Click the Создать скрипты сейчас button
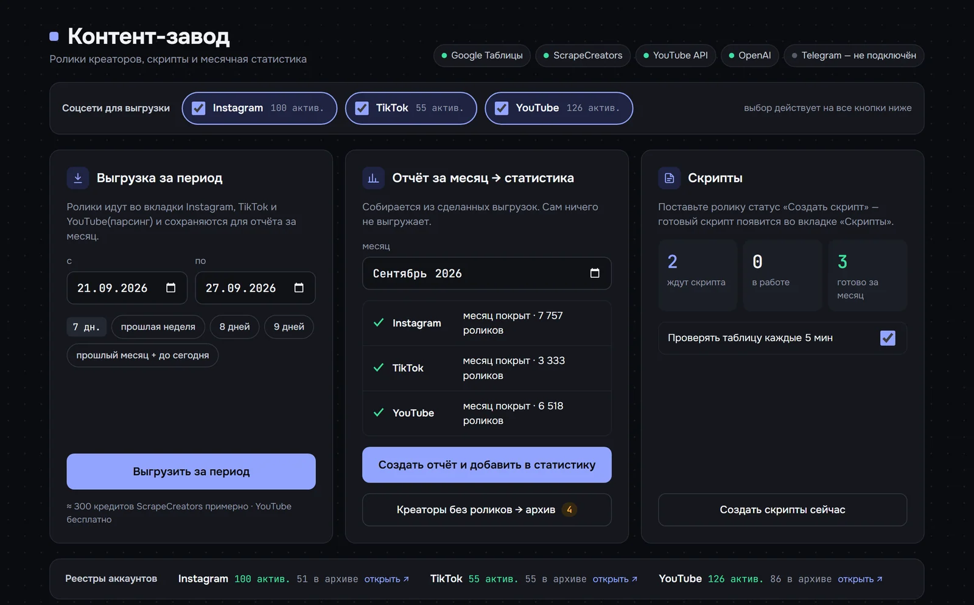This screenshot has width=974, height=605. tap(782, 509)
